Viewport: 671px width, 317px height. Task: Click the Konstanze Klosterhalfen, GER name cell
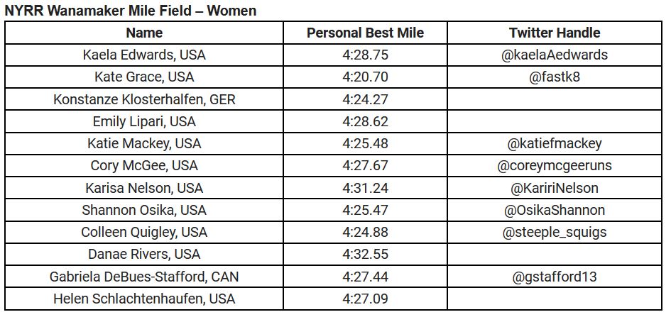click(x=144, y=99)
